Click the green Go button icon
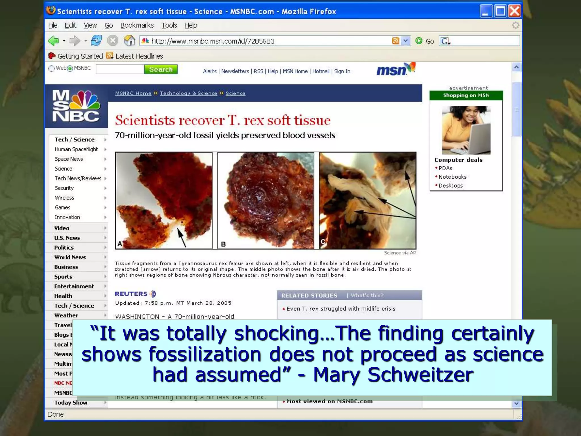This screenshot has height=436, width=581. 419,41
